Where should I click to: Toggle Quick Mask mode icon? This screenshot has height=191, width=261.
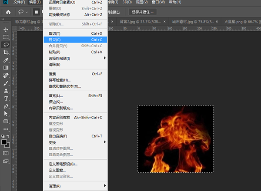click(6, 153)
